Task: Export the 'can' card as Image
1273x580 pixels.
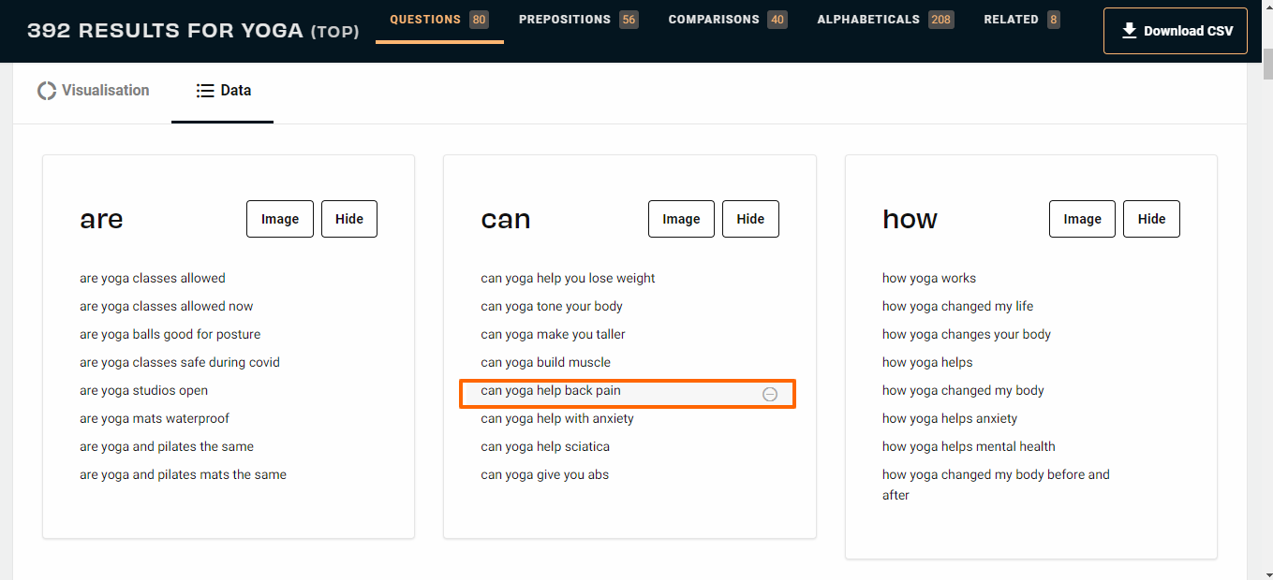Action: click(x=681, y=219)
